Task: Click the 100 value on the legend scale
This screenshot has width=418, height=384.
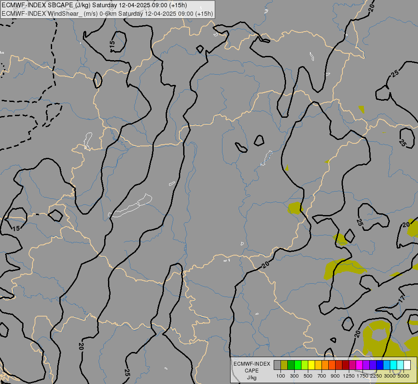Action: point(281,376)
